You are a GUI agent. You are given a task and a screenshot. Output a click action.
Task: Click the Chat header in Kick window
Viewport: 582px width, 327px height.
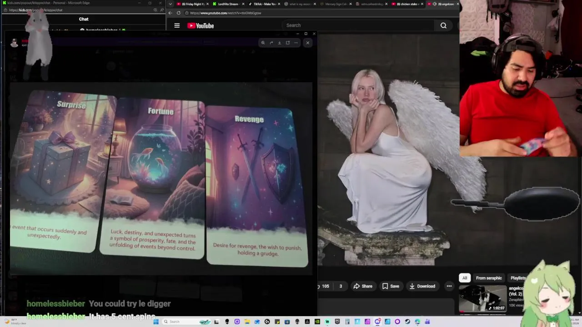click(x=84, y=19)
